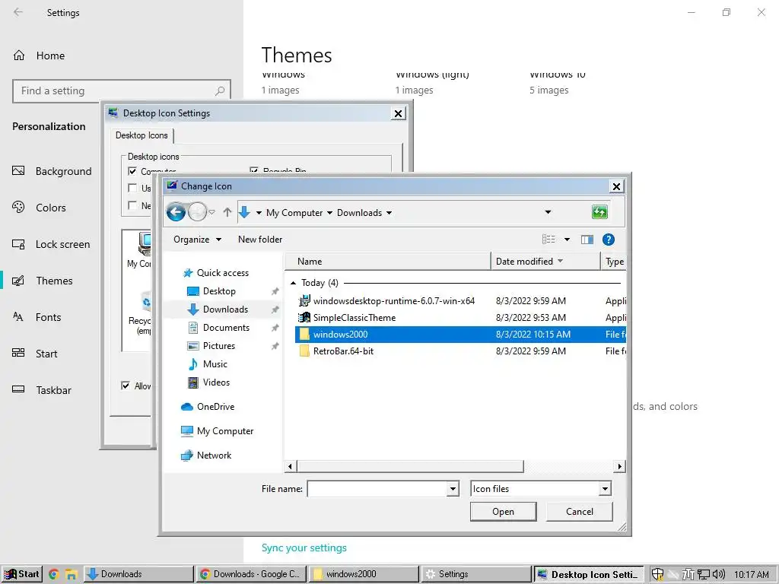This screenshot has height=584, width=779.
Task: Toggle the Recycle Bin checkbox
Action: 254,170
